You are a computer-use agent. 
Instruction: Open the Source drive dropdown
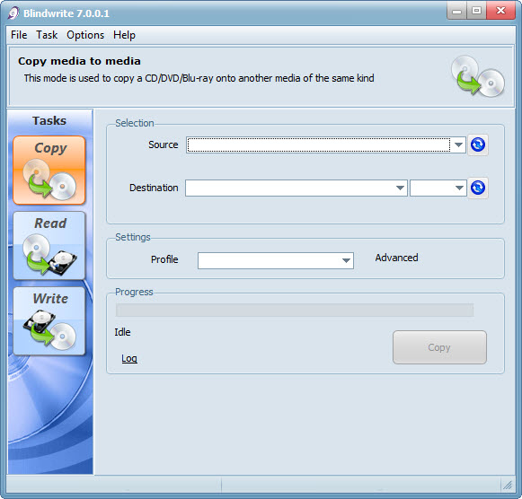coord(458,145)
